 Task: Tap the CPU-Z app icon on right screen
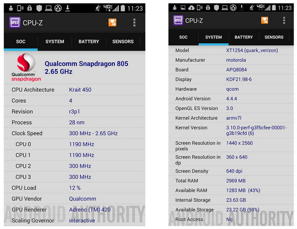(178, 20)
